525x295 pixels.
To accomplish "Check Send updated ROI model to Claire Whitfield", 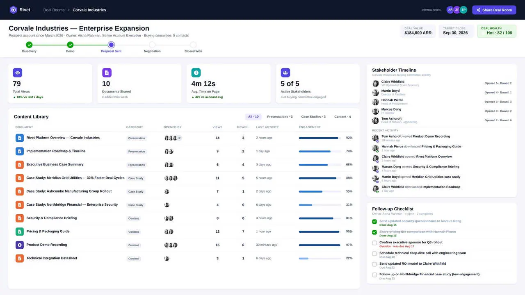I will click(x=374, y=264).
